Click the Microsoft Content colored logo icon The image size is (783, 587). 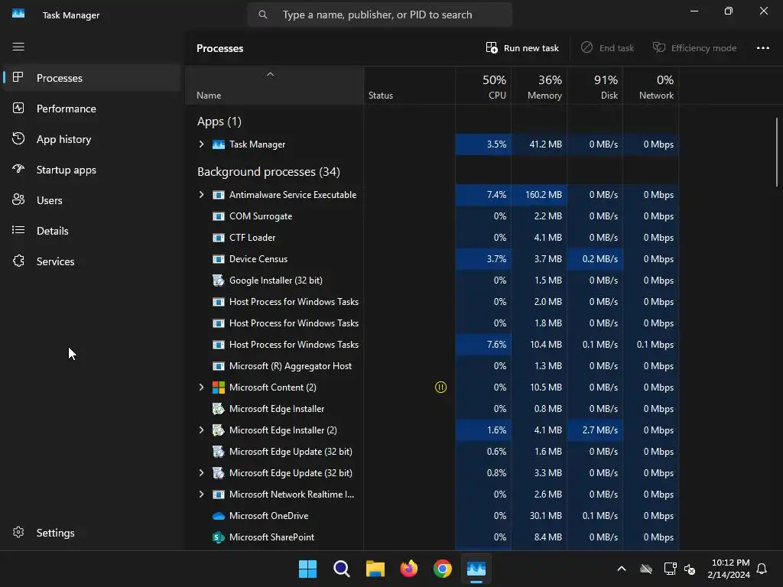click(x=218, y=388)
